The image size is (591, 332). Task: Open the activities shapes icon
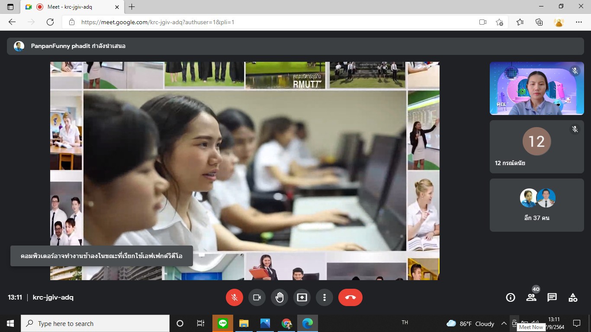[x=573, y=297]
